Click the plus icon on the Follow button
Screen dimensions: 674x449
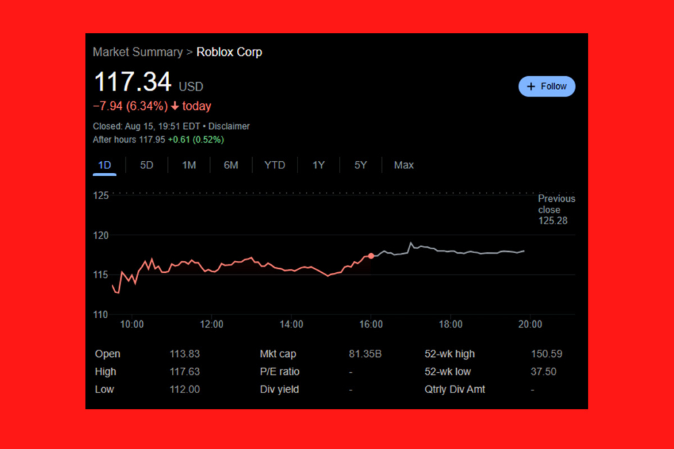pos(531,86)
